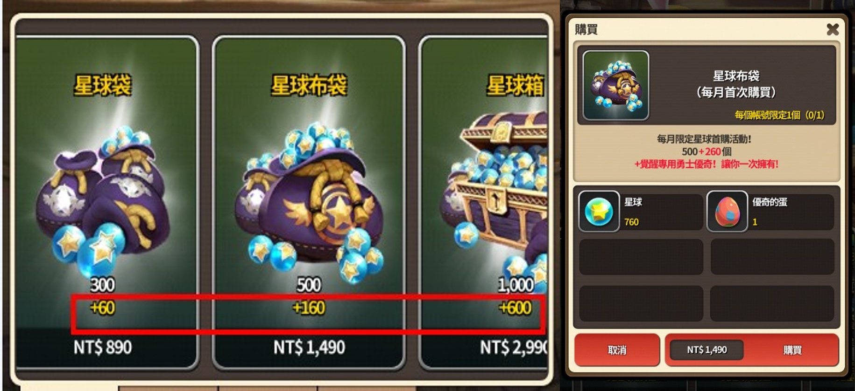
Task: Click the +160 bonus label on 星球布袋
Action: [x=309, y=308]
